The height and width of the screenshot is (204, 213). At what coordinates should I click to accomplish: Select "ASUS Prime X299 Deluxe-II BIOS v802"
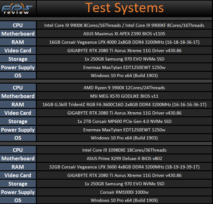(x=124, y=158)
